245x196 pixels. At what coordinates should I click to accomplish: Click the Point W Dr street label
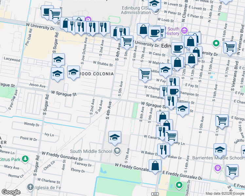(x=28, y=139)
